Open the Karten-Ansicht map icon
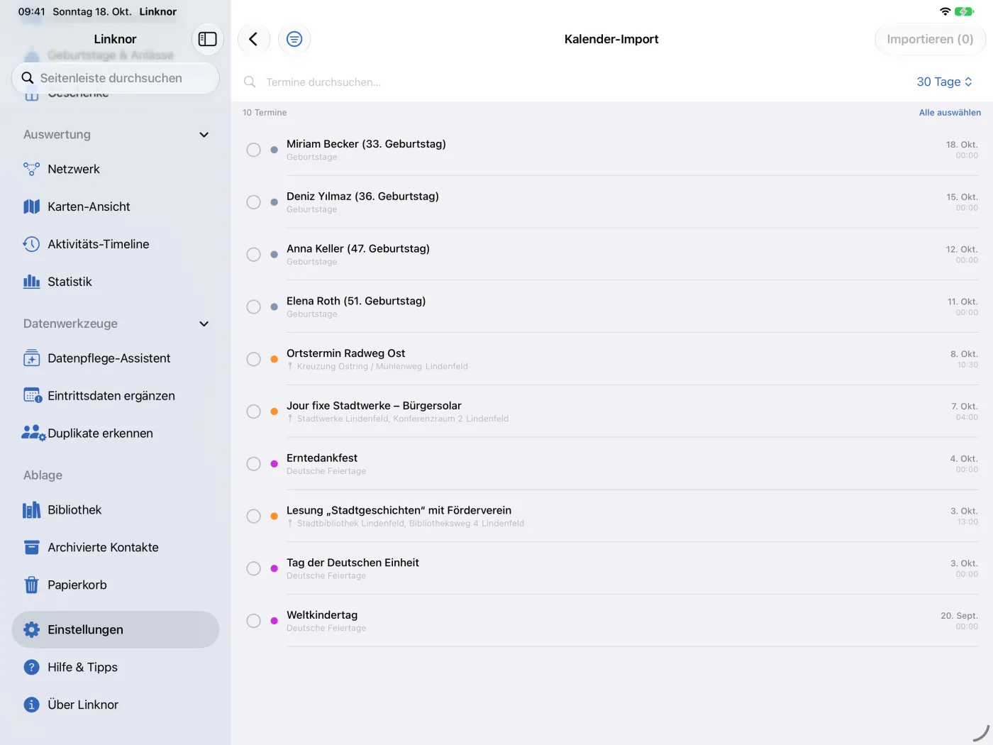Image resolution: width=993 pixels, height=745 pixels. coord(31,206)
